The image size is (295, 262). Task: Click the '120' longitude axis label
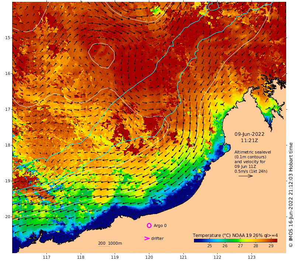(x=149, y=257)
